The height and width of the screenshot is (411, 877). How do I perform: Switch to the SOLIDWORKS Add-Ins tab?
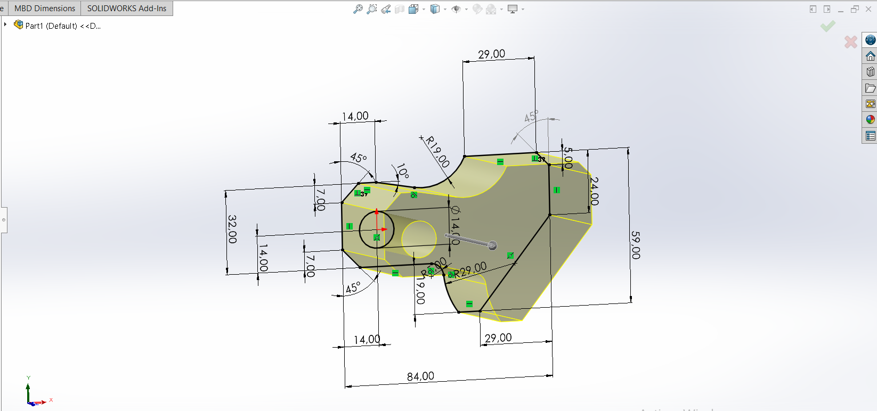pos(127,9)
